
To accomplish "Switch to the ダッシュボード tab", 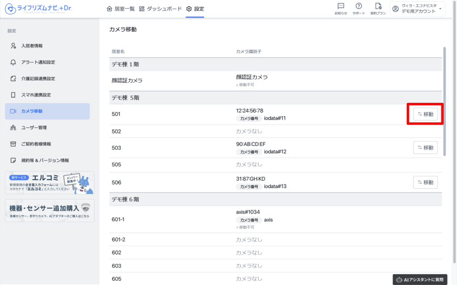I will pos(160,9).
